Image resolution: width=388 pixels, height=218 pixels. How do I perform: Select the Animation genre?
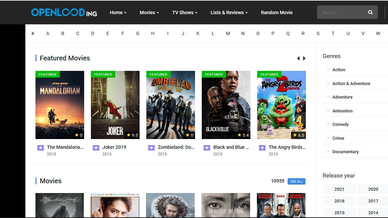coord(342,111)
